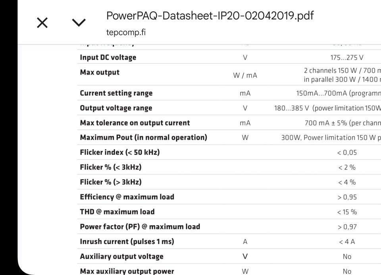The width and height of the screenshot is (381, 275).
Task: Select the '< 4 %' value
Action: tap(347, 182)
